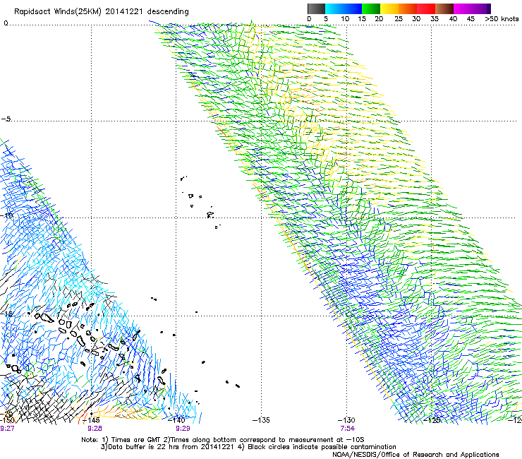Click the 30-35 knots red color swatch
Image resolution: width=522 pixels, height=459 pixels.
(426, 8)
